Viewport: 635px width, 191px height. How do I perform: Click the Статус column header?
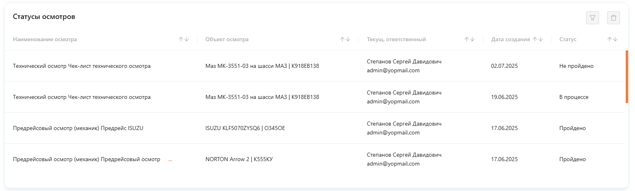click(568, 39)
